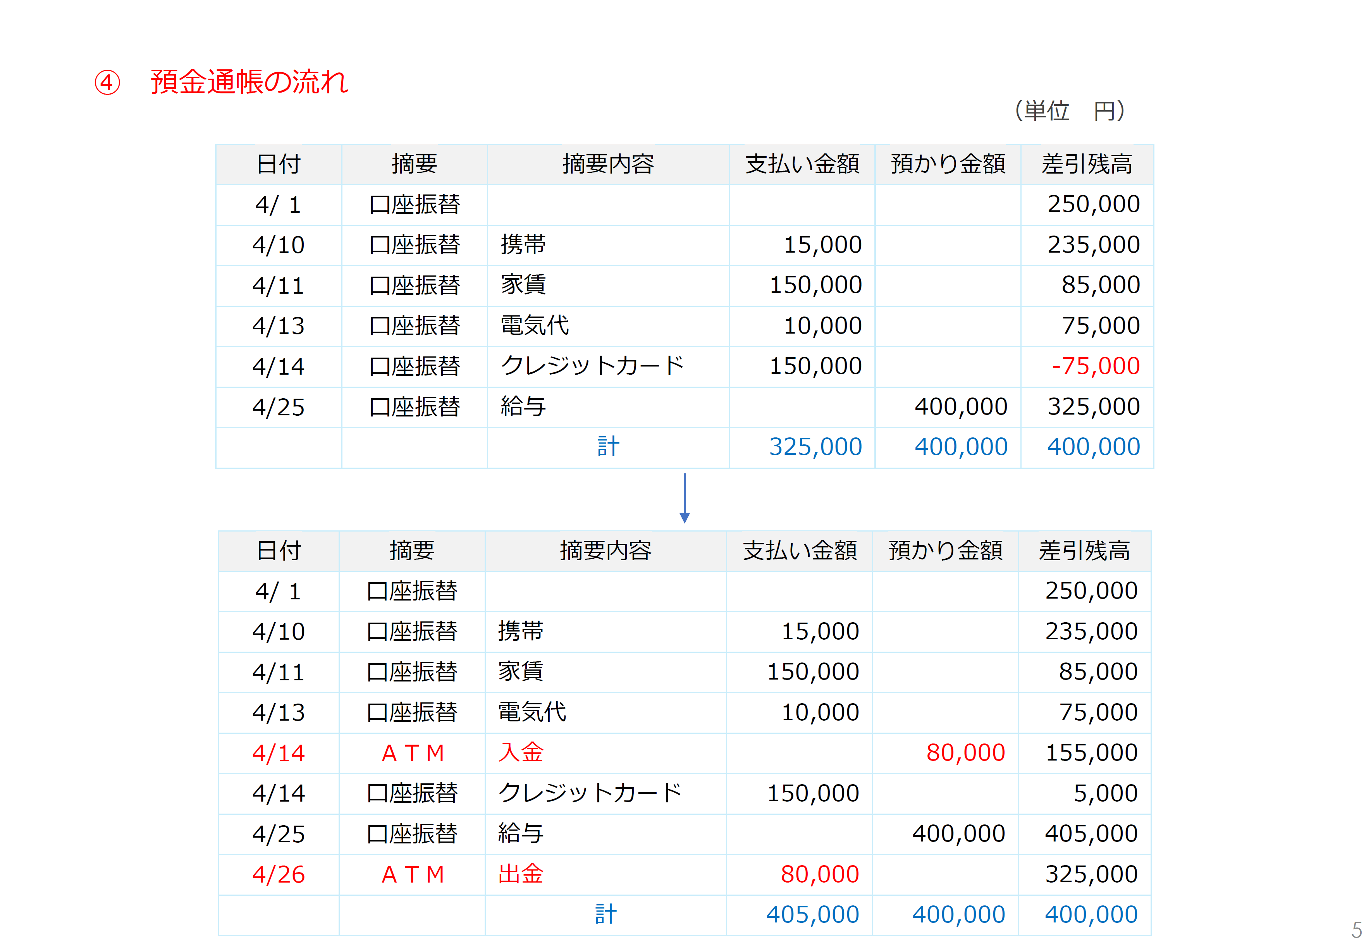Select 携帯 in the upper table

click(523, 244)
